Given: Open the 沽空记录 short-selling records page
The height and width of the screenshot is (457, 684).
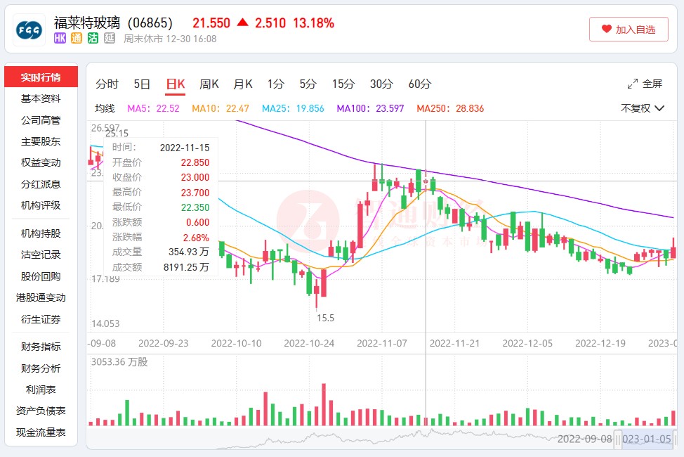Looking at the screenshot, I should pos(40,255).
